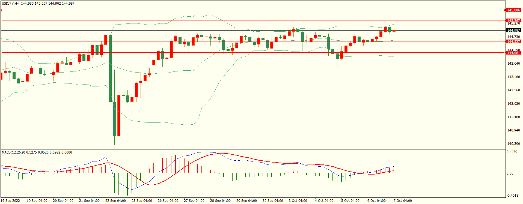Viewport: 523px width, 204px height.
Task: Click the red 145.806 price level tag
Action: coord(513,10)
